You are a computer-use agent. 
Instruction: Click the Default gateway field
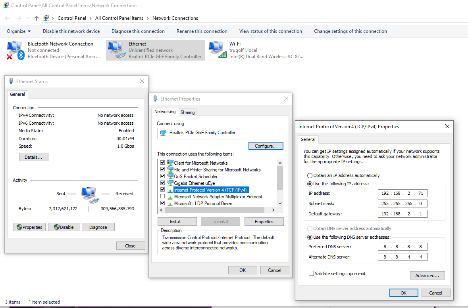(403, 214)
